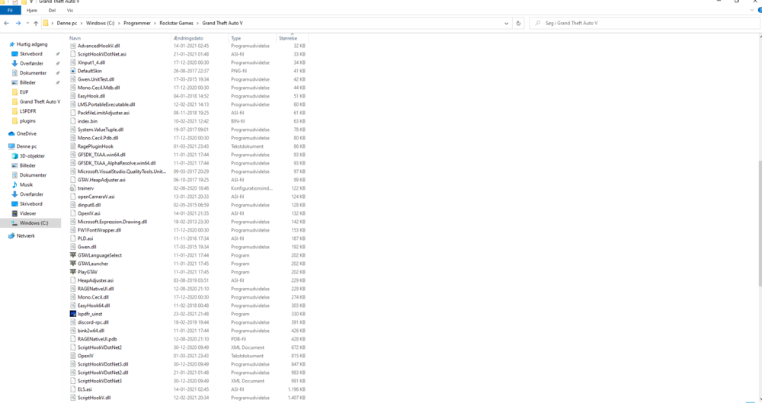762x403 pixels.
Task: Refresh the Grand Theft Auto V folder
Action: [518, 24]
